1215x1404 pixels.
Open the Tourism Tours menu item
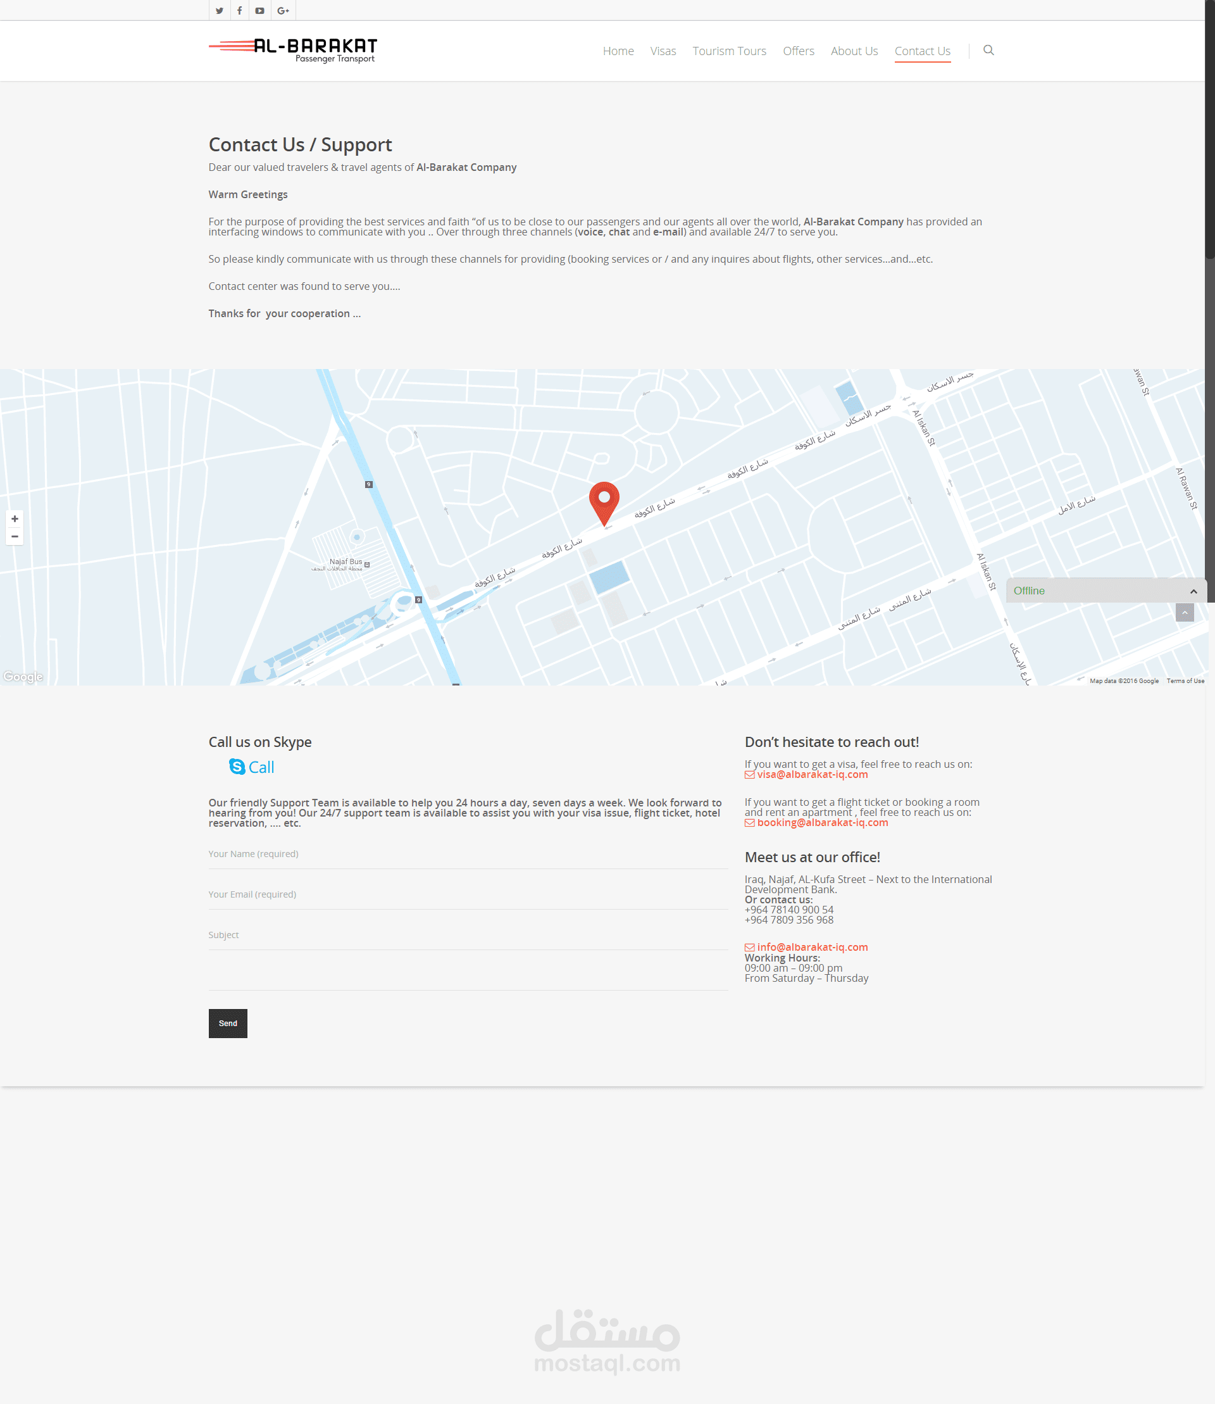pos(729,51)
